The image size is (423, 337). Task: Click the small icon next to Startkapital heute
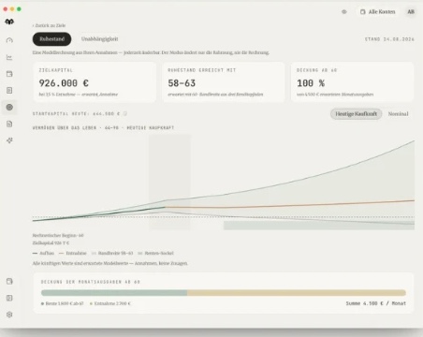[124, 113]
